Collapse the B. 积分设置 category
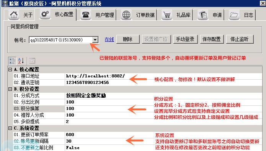266x151 pixels. click(10, 89)
